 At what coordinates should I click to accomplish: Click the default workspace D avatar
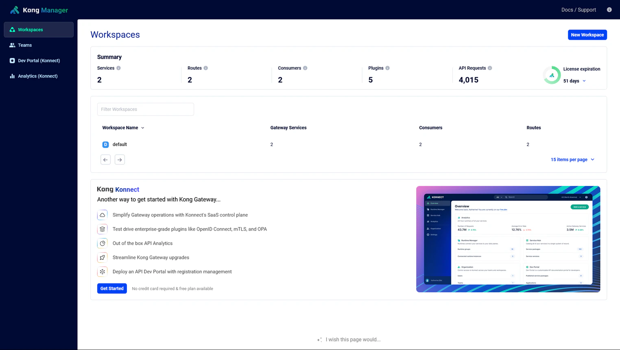(x=105, y=145)
